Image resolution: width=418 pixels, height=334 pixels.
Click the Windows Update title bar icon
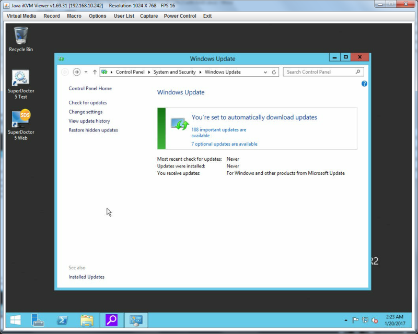coord(61,59)
